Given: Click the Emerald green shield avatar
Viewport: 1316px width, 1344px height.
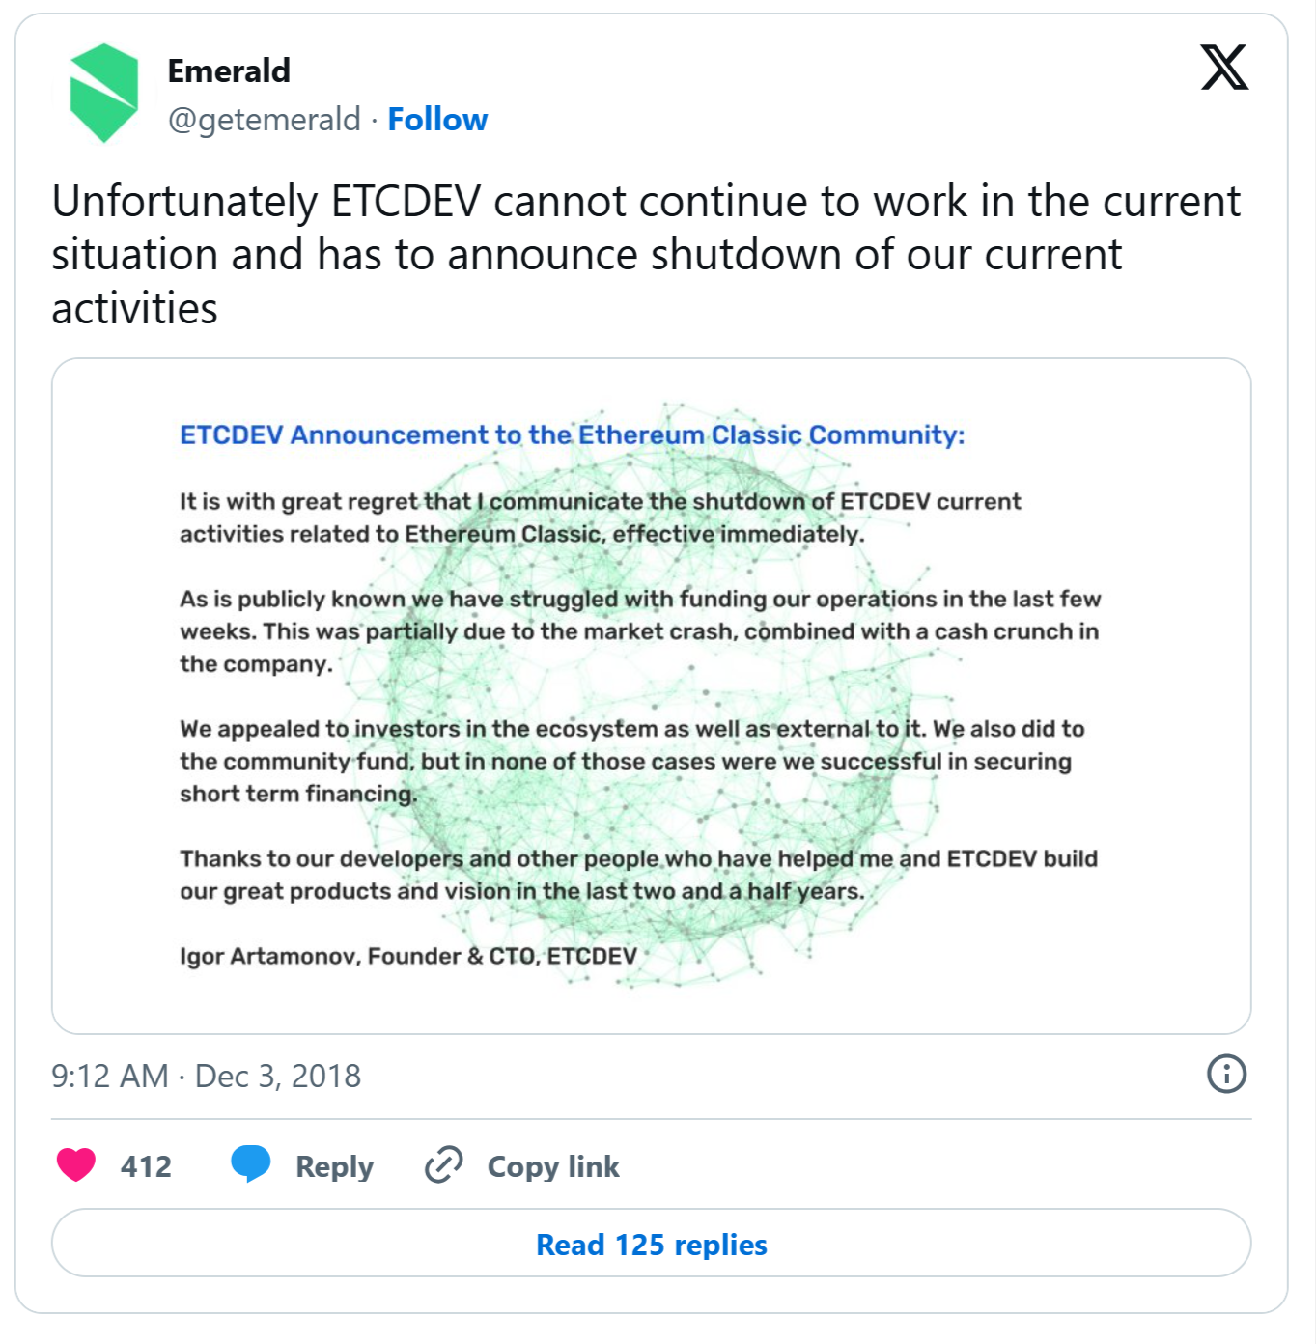Looking at the screenshot, I should tap(104, 94).
